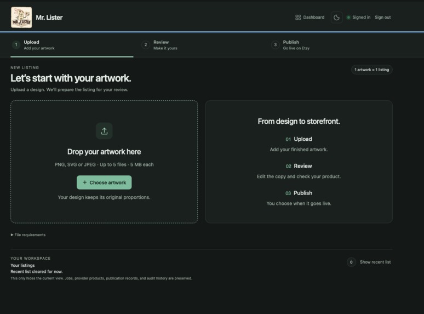Click the step 2 circle for Review

pos(146,44)
